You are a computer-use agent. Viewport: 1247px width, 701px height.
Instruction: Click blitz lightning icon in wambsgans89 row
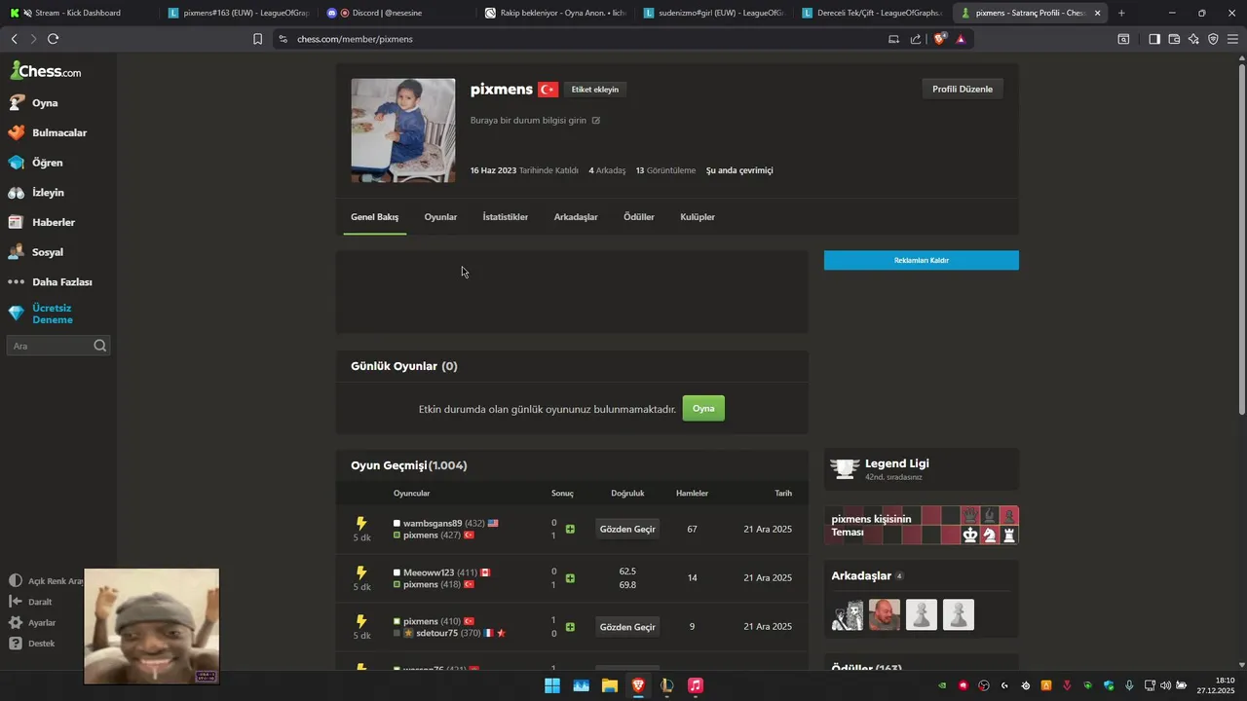click(361, 523)
